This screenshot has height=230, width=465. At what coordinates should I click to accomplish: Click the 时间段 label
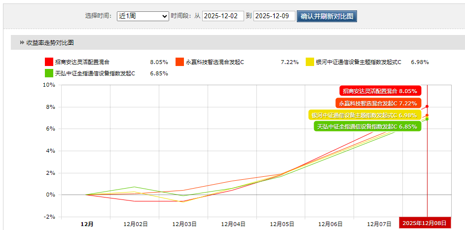point(181,16)
